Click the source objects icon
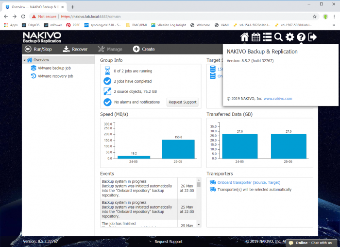340x247 pixels. click(107, 91)
